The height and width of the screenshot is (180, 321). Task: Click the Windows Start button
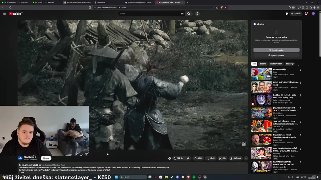[x=116, y=177]
